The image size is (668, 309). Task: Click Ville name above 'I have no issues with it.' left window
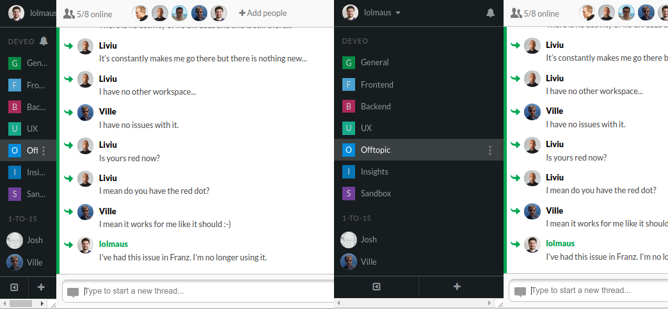[x=107, y=112]
